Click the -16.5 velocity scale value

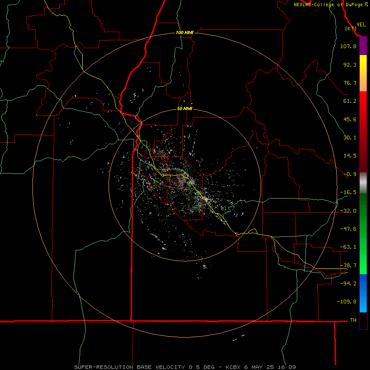[x=348, y=192]
